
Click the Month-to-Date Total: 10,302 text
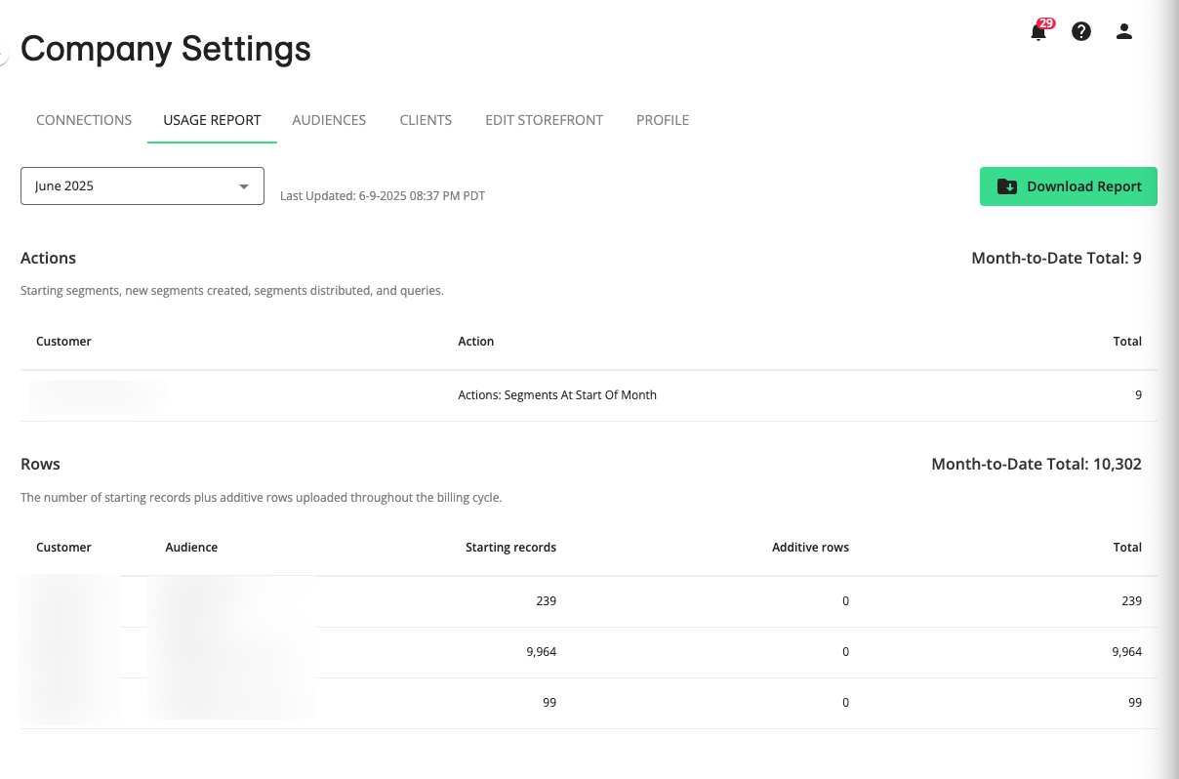pos(1037,464)
